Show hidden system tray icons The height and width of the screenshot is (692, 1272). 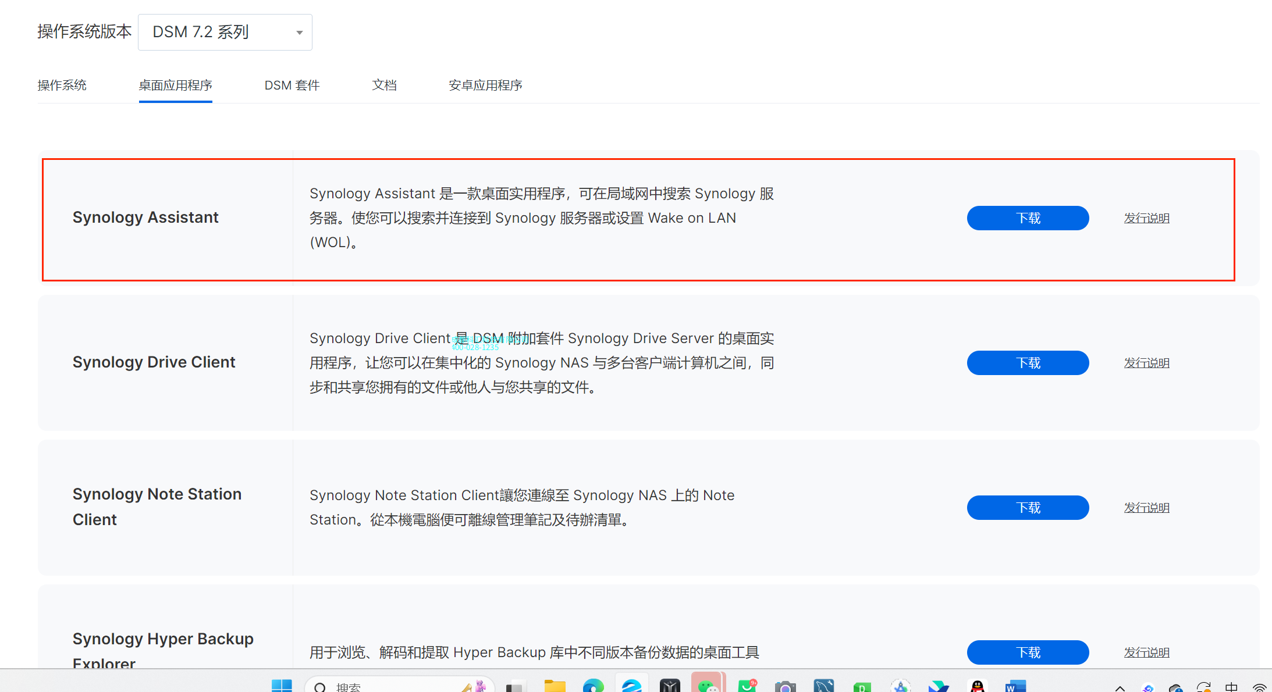(x=1120, y=687)
